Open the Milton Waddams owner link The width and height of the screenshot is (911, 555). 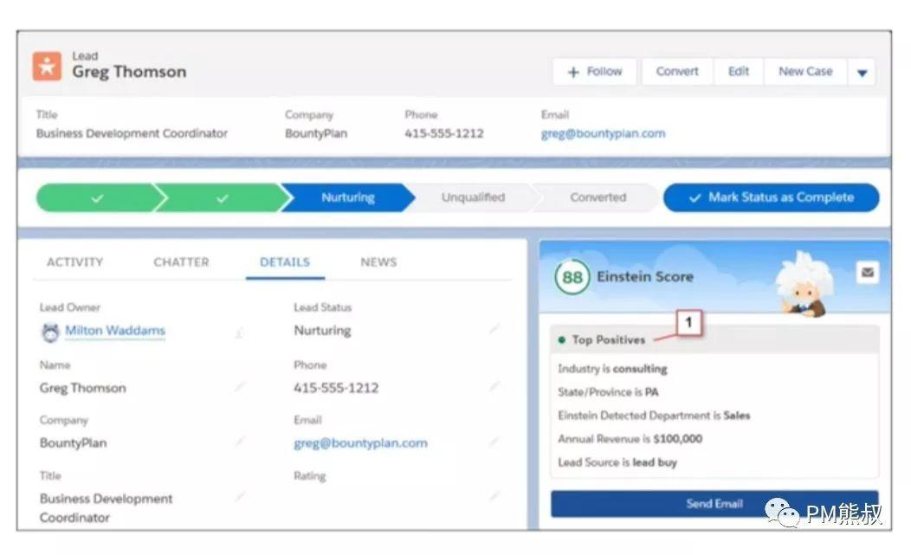point(115,330)
